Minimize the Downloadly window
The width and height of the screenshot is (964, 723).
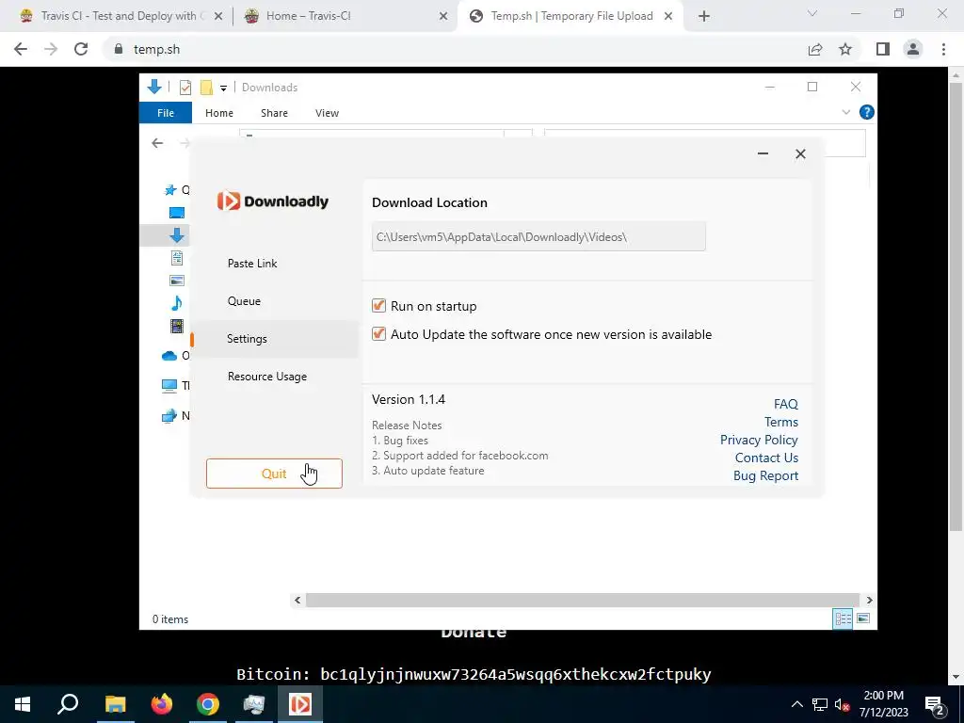tap(763, 153)
